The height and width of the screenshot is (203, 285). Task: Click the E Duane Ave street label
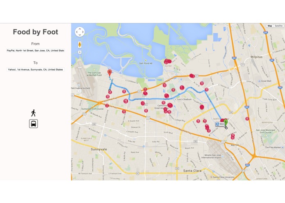(134, 121)
